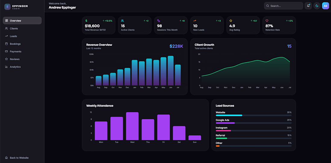
Task: Click the +3 change on New Leads card
Action: click(x=218, y=21)
